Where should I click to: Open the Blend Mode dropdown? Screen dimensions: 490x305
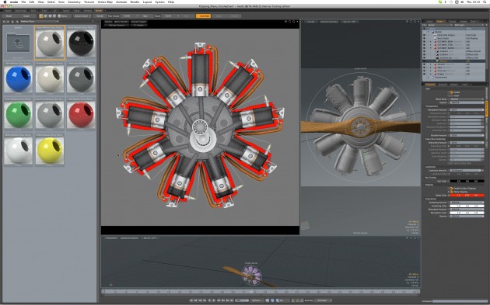[467, 99]
